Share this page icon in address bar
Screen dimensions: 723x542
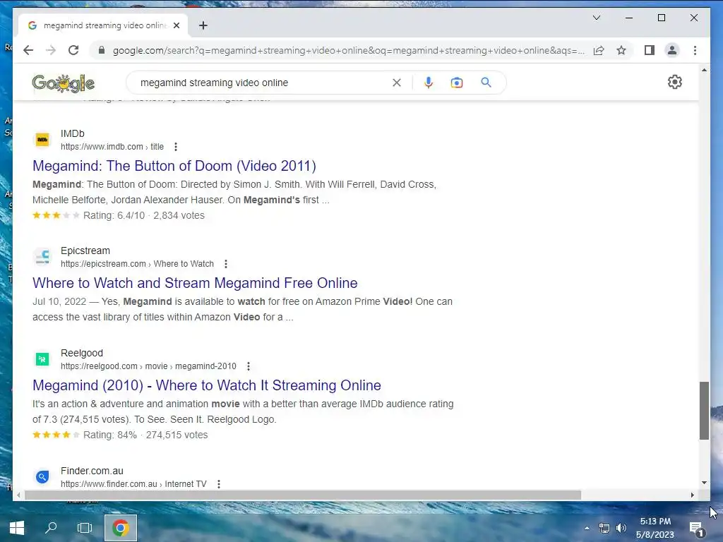pyautogui.click(x=599, y=50)
